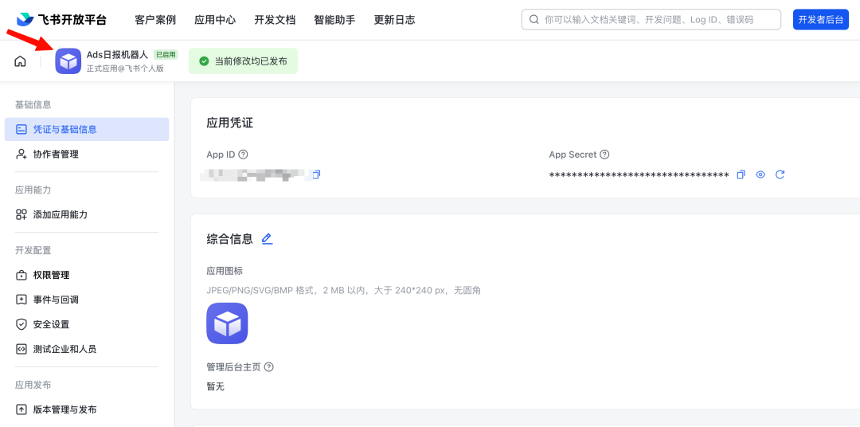Click the 应用凭证 section heading
This screenshot has height=427, width=860.
(230, 123)
